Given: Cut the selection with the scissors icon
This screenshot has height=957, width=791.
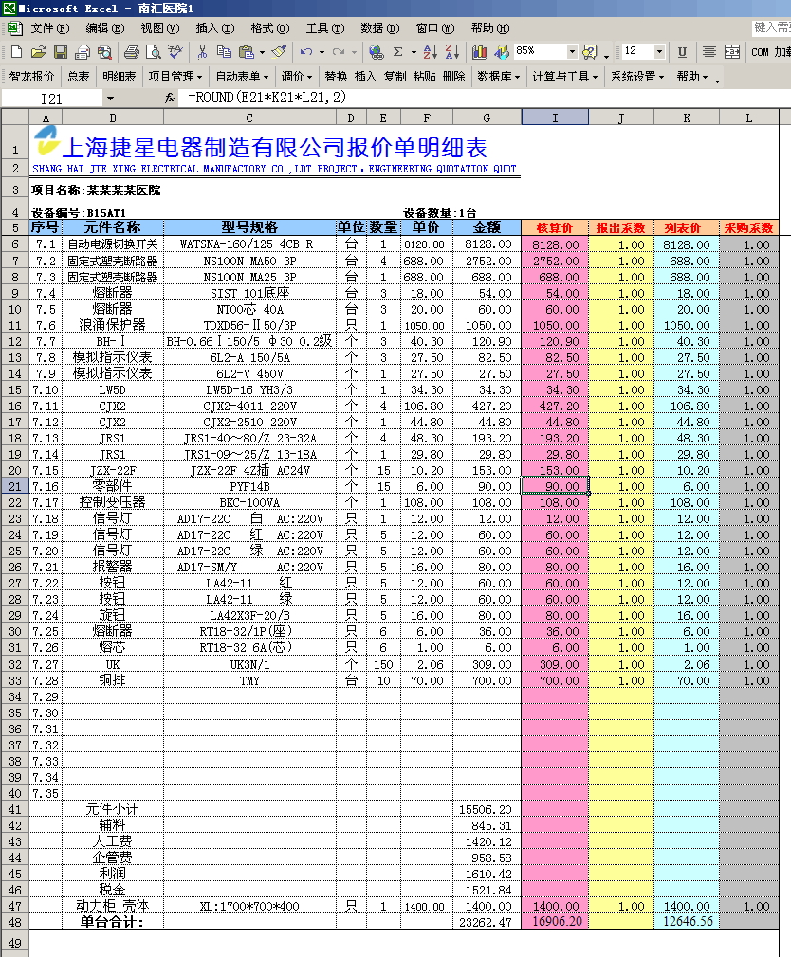Looking at the screenshot, I should click(202, 52).
